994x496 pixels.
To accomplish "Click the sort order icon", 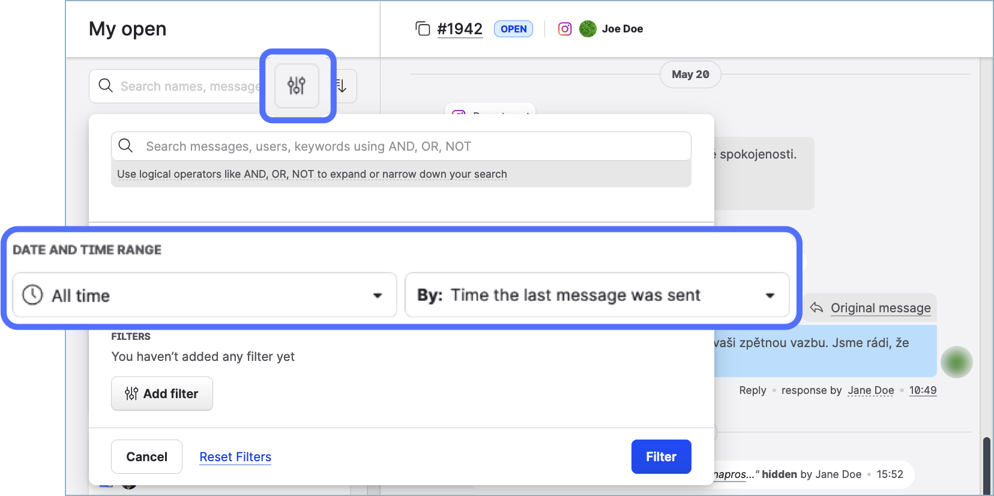I will (342, 86).
